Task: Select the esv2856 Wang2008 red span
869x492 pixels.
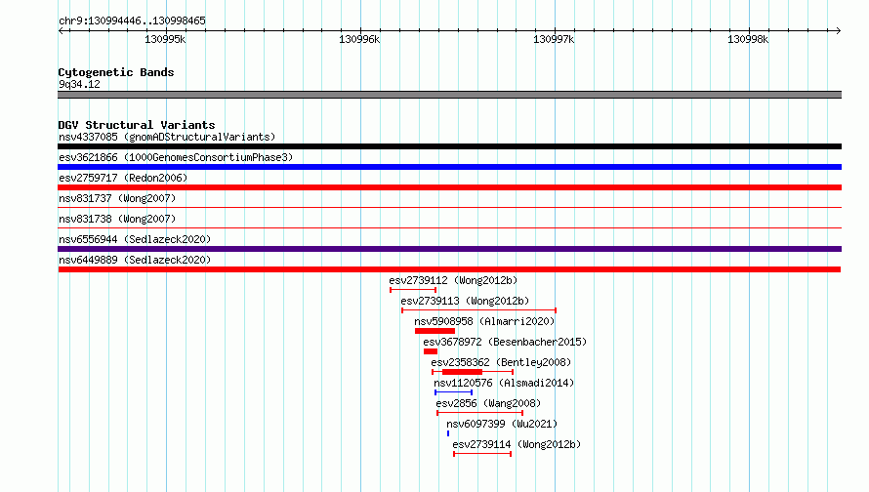Action: pyautogui.click(x=480, y=413)
